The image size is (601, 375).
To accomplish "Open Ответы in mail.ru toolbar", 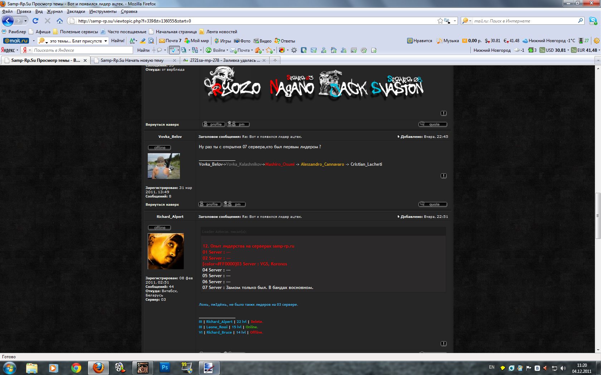I will [x=285, y=41].
